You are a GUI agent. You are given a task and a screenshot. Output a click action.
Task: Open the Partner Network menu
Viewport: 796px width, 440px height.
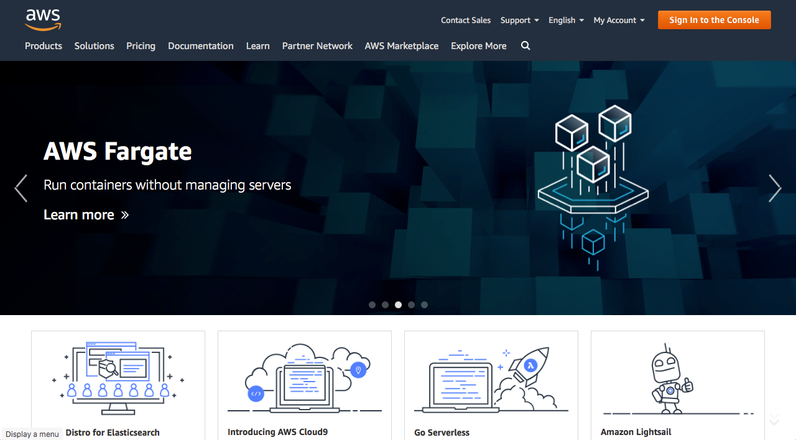point(317,46)
